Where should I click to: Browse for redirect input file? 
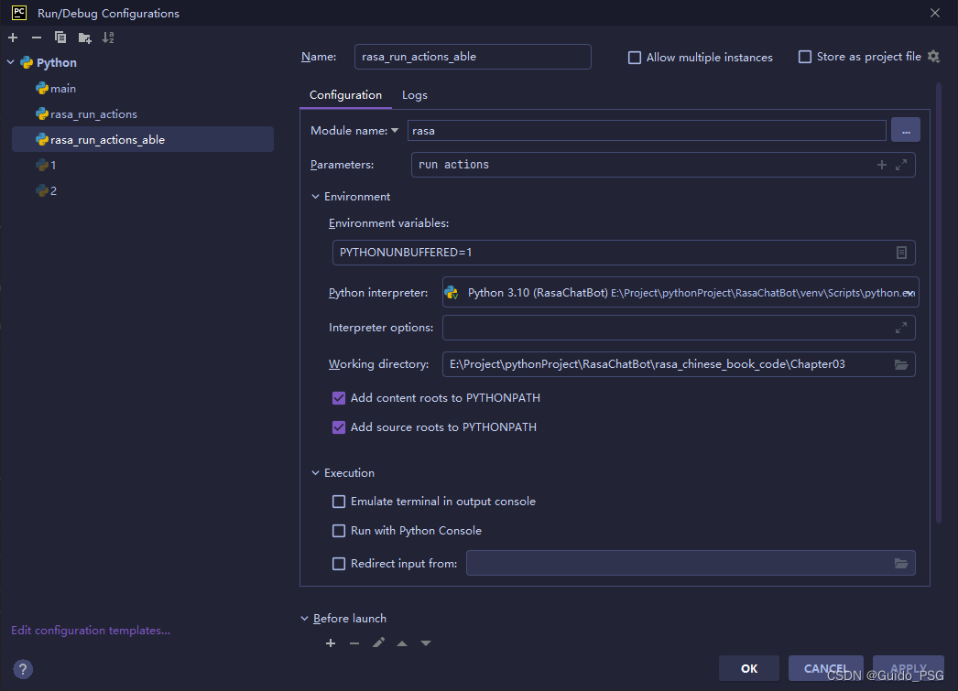tap(901, 563)
